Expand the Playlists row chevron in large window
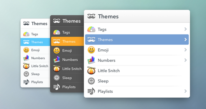The image size is (206, 109). click(185, 91)
